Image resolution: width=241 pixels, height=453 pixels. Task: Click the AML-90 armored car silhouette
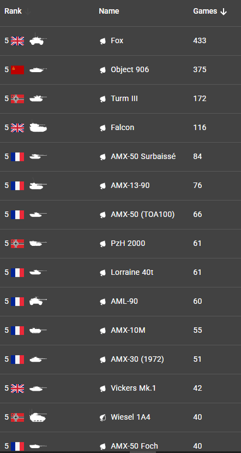tap(38, 301)
